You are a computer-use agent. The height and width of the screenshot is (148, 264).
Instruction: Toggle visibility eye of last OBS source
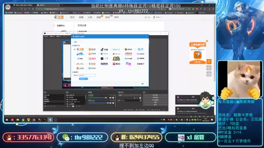pos(67,104)
